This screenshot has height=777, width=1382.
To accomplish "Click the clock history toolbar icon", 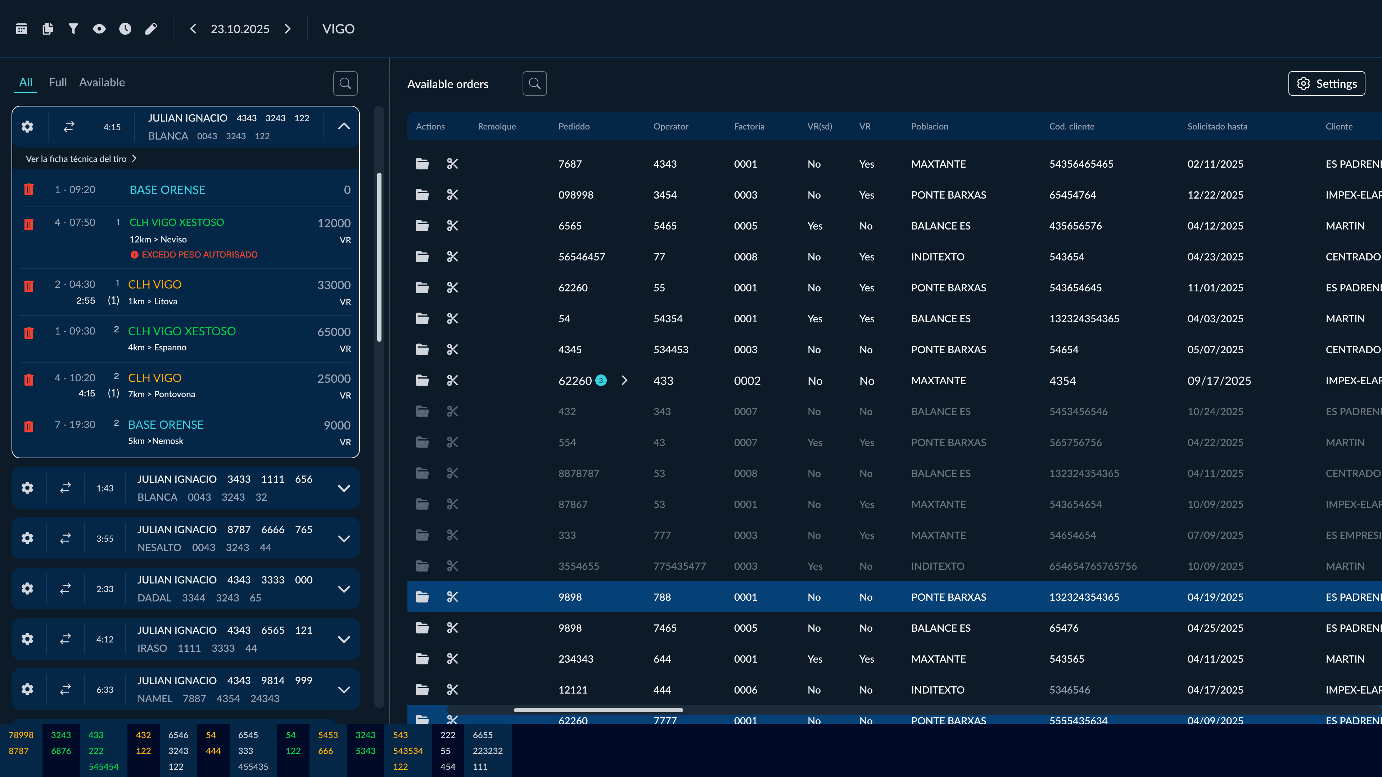I will 125,29.
